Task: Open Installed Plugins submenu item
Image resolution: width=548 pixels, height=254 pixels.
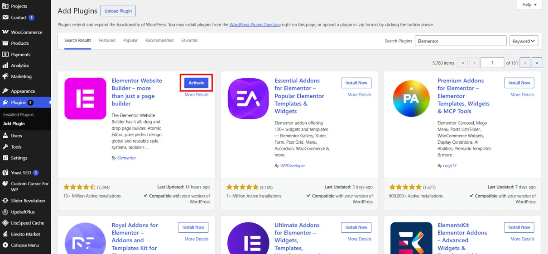Action: 19,115
